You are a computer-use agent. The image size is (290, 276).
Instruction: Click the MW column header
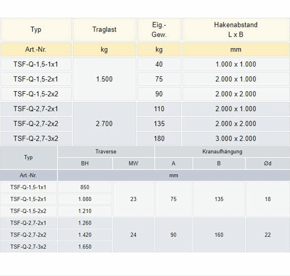pyautogui.click(x=133, y=163)
